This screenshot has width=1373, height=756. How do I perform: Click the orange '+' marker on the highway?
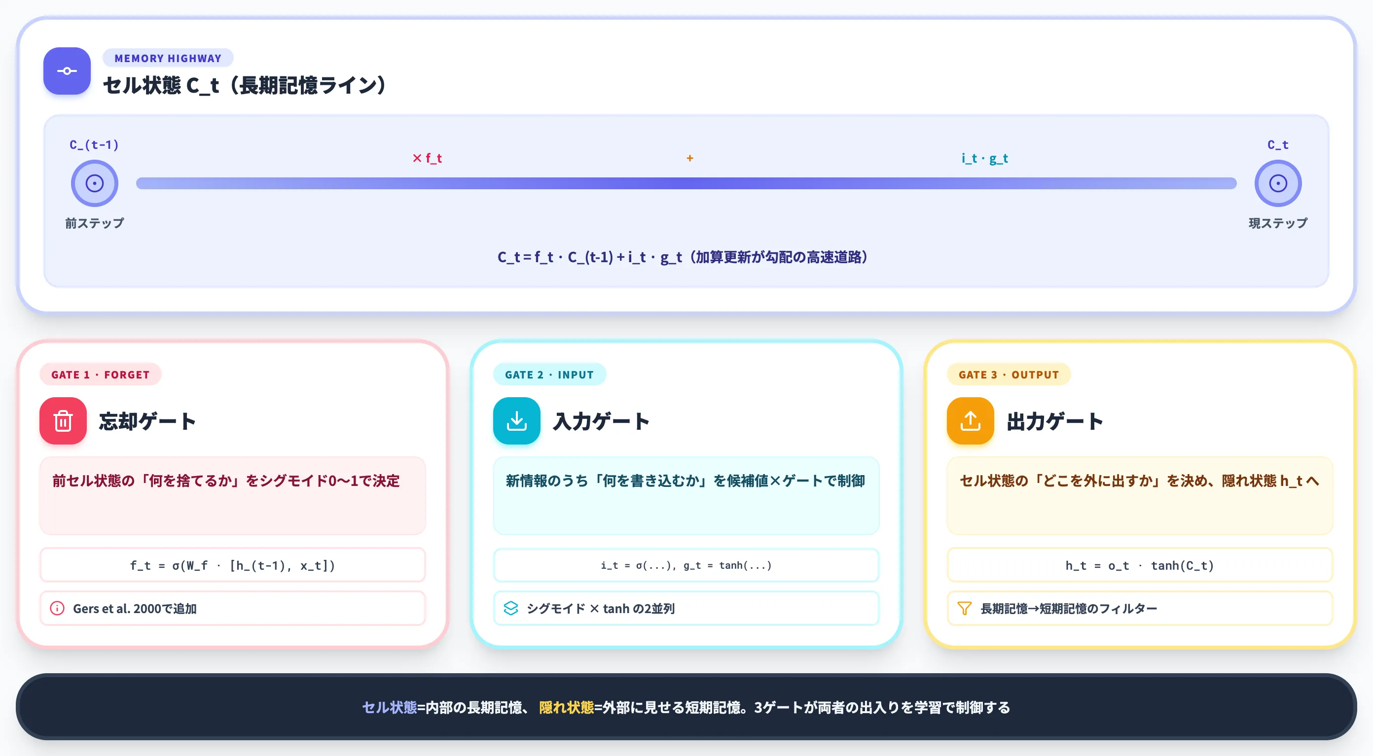[x=689, y=158]
